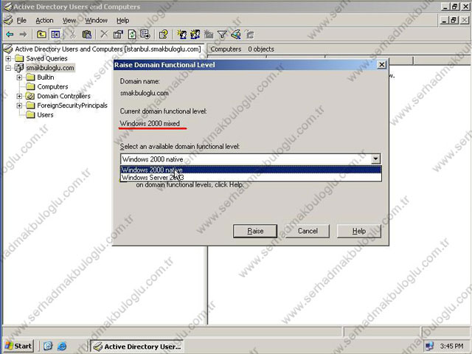Select Windows Server 2003 list option

click(x=251, y=177)
